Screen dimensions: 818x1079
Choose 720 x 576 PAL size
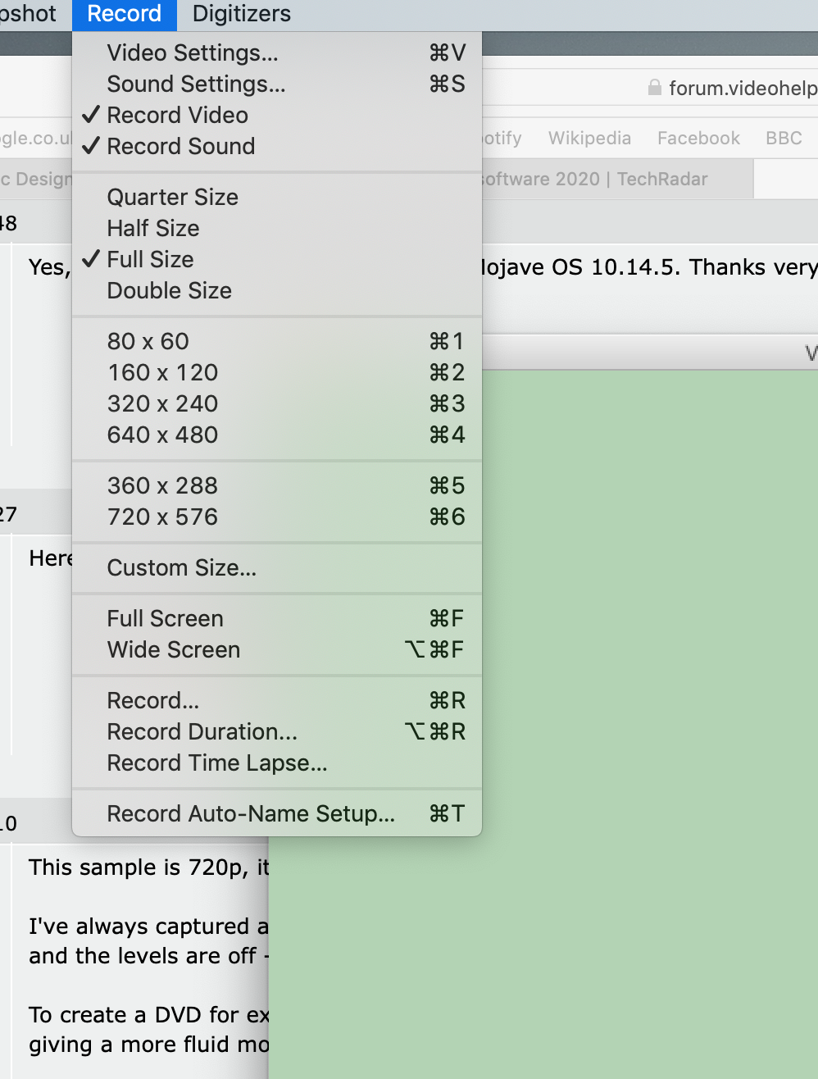(x=162, y=517)
